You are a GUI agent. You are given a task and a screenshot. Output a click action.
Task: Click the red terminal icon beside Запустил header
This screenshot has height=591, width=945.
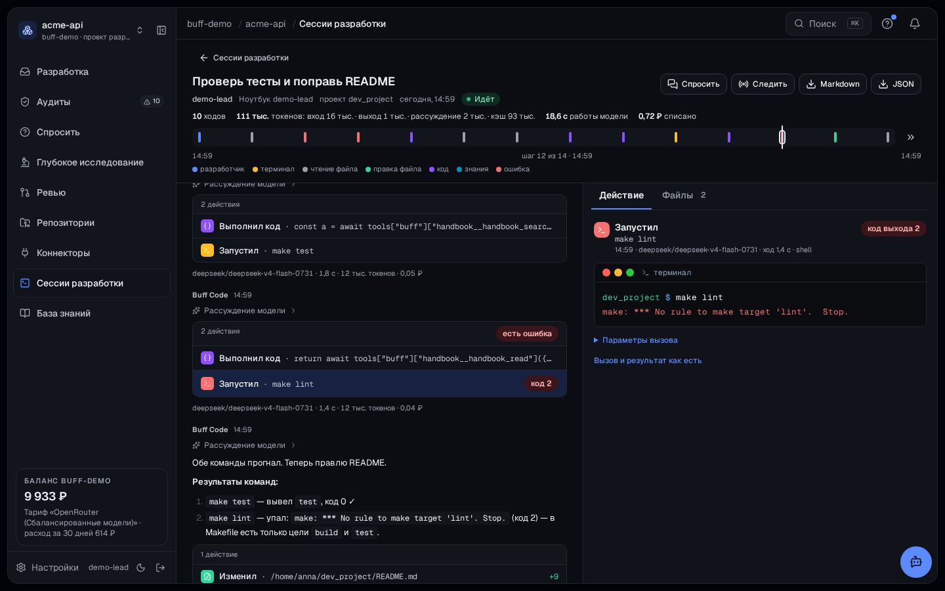[602, 230]
